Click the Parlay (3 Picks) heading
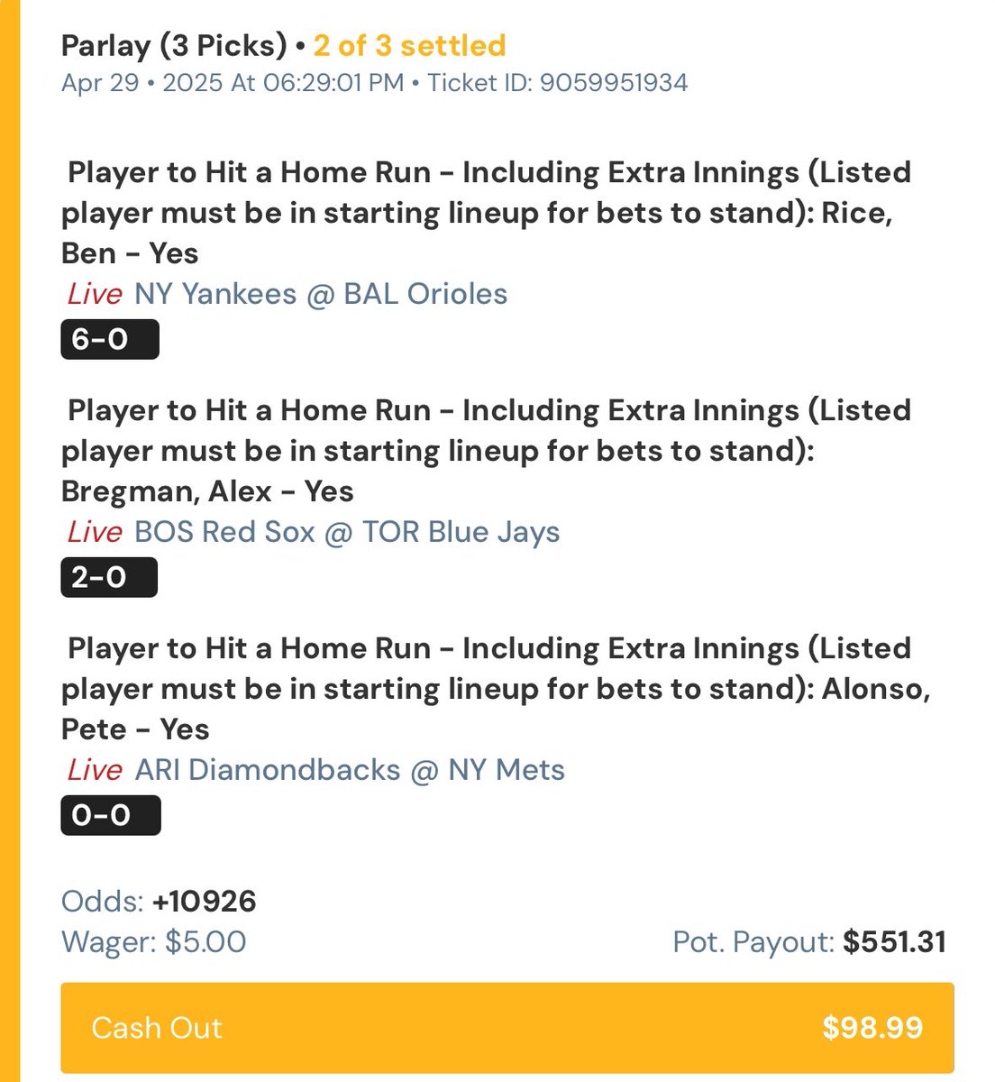 pos(174,46)
